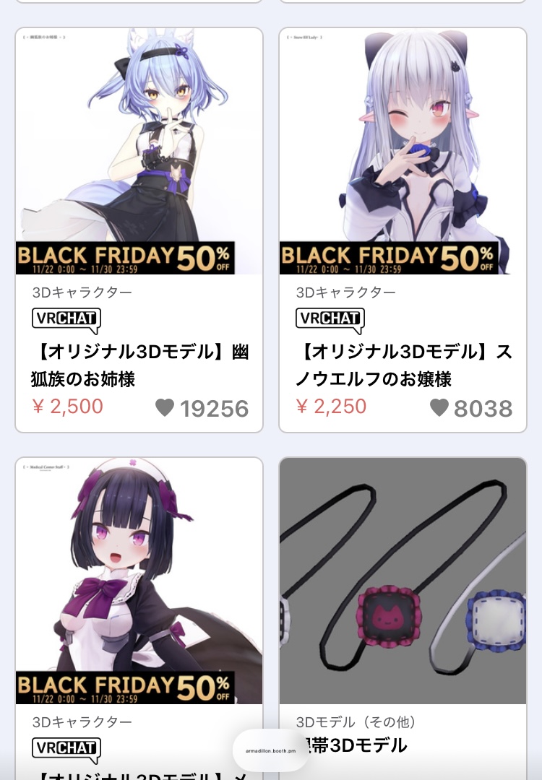Click VRChat badge on the maid character card

tap(66, 750)
